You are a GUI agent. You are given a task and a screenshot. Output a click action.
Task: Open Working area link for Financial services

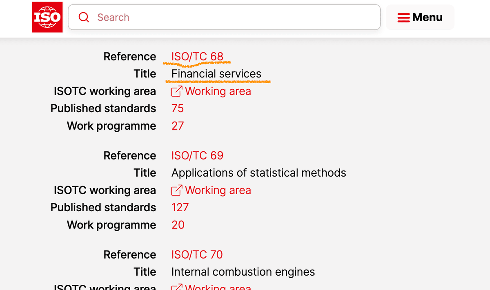(x=218, y=91)
